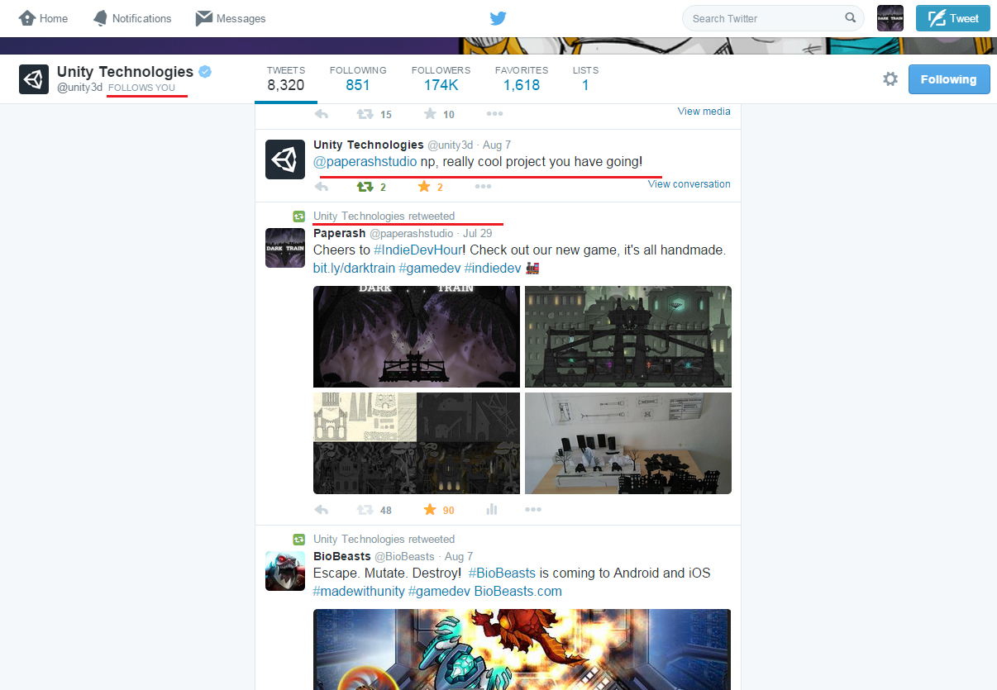Focus the Search Twitter field
The image size is (997, 690).
[773, 18]
